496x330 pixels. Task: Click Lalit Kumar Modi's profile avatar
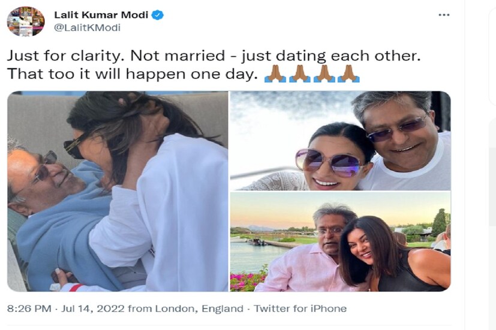[x=25, y=22]
